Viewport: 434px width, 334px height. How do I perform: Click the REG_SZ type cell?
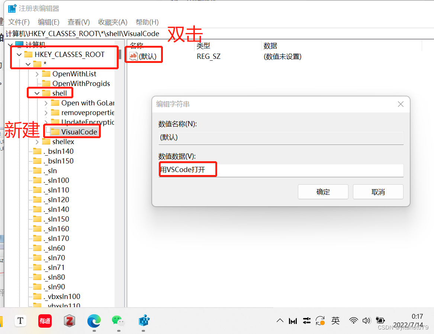click(x=209, y=57)
